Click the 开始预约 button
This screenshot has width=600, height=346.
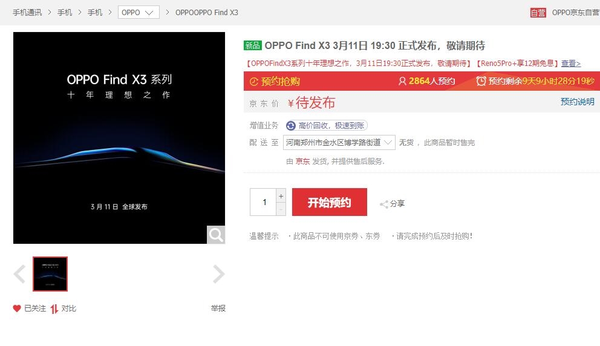(330, 202)
